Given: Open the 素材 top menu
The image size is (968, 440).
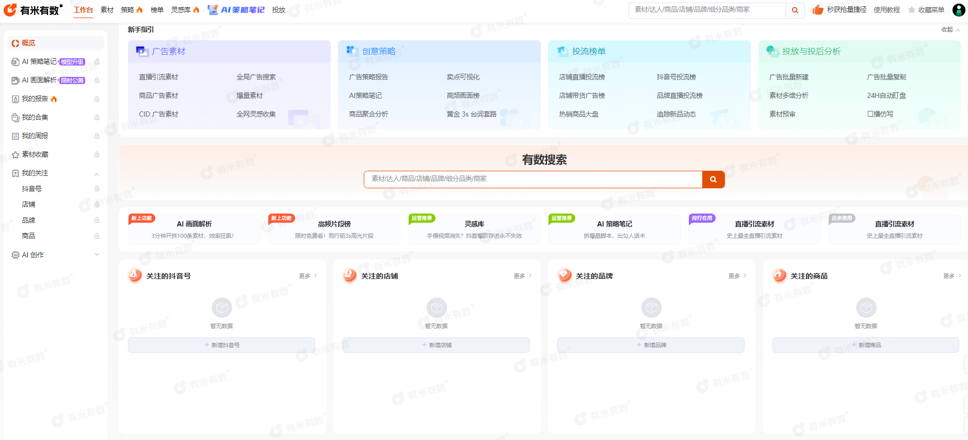Looking at the screenshot, I should click(107, 10).
